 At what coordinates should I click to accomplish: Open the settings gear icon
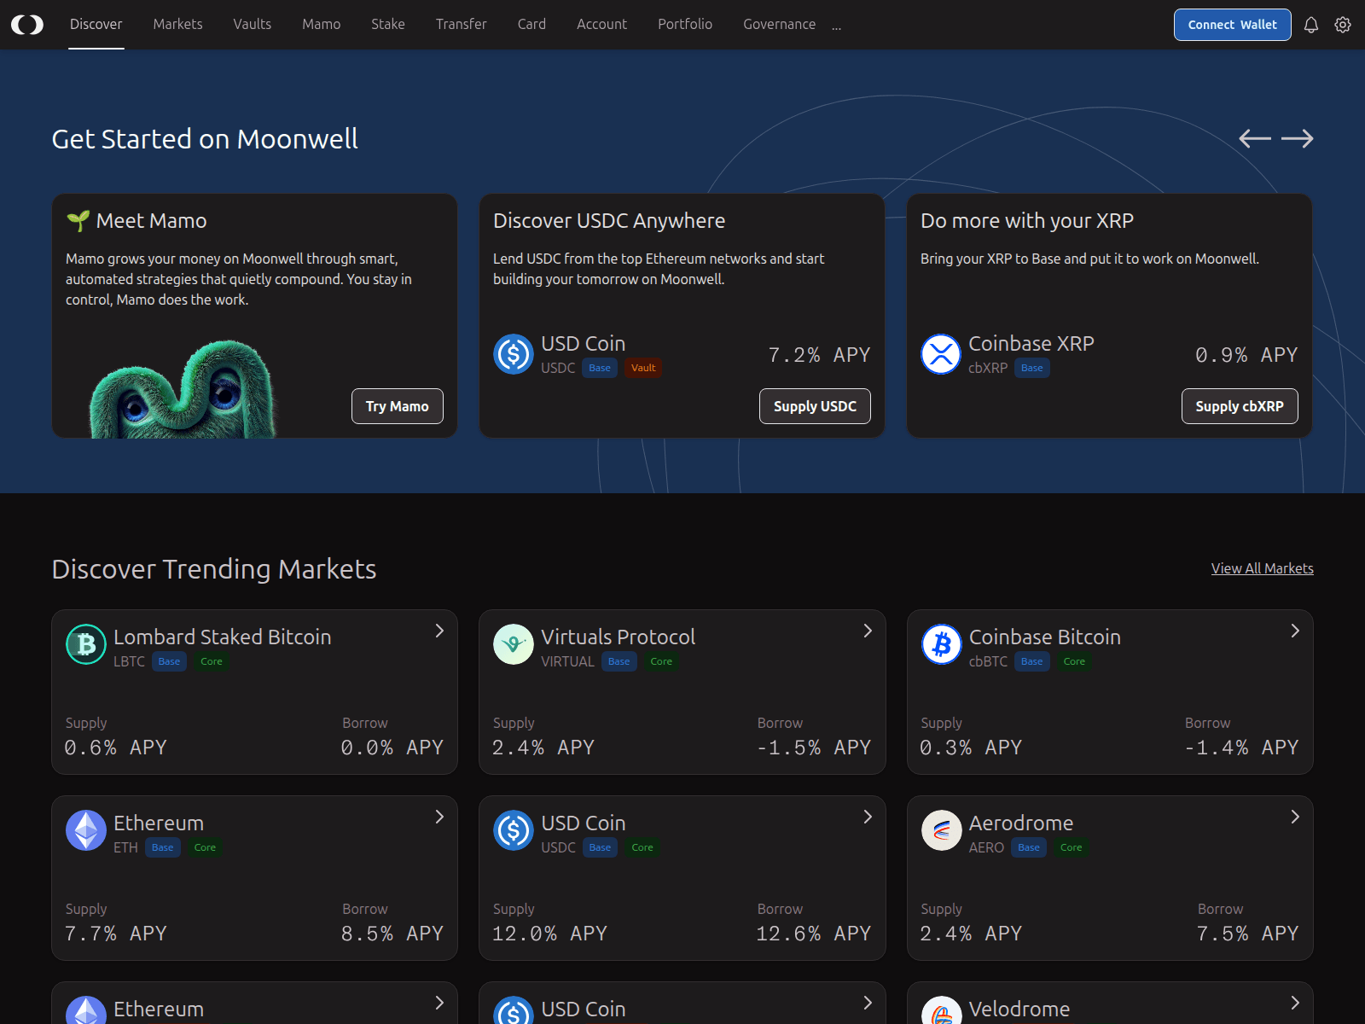click(x=1343, y=25)
